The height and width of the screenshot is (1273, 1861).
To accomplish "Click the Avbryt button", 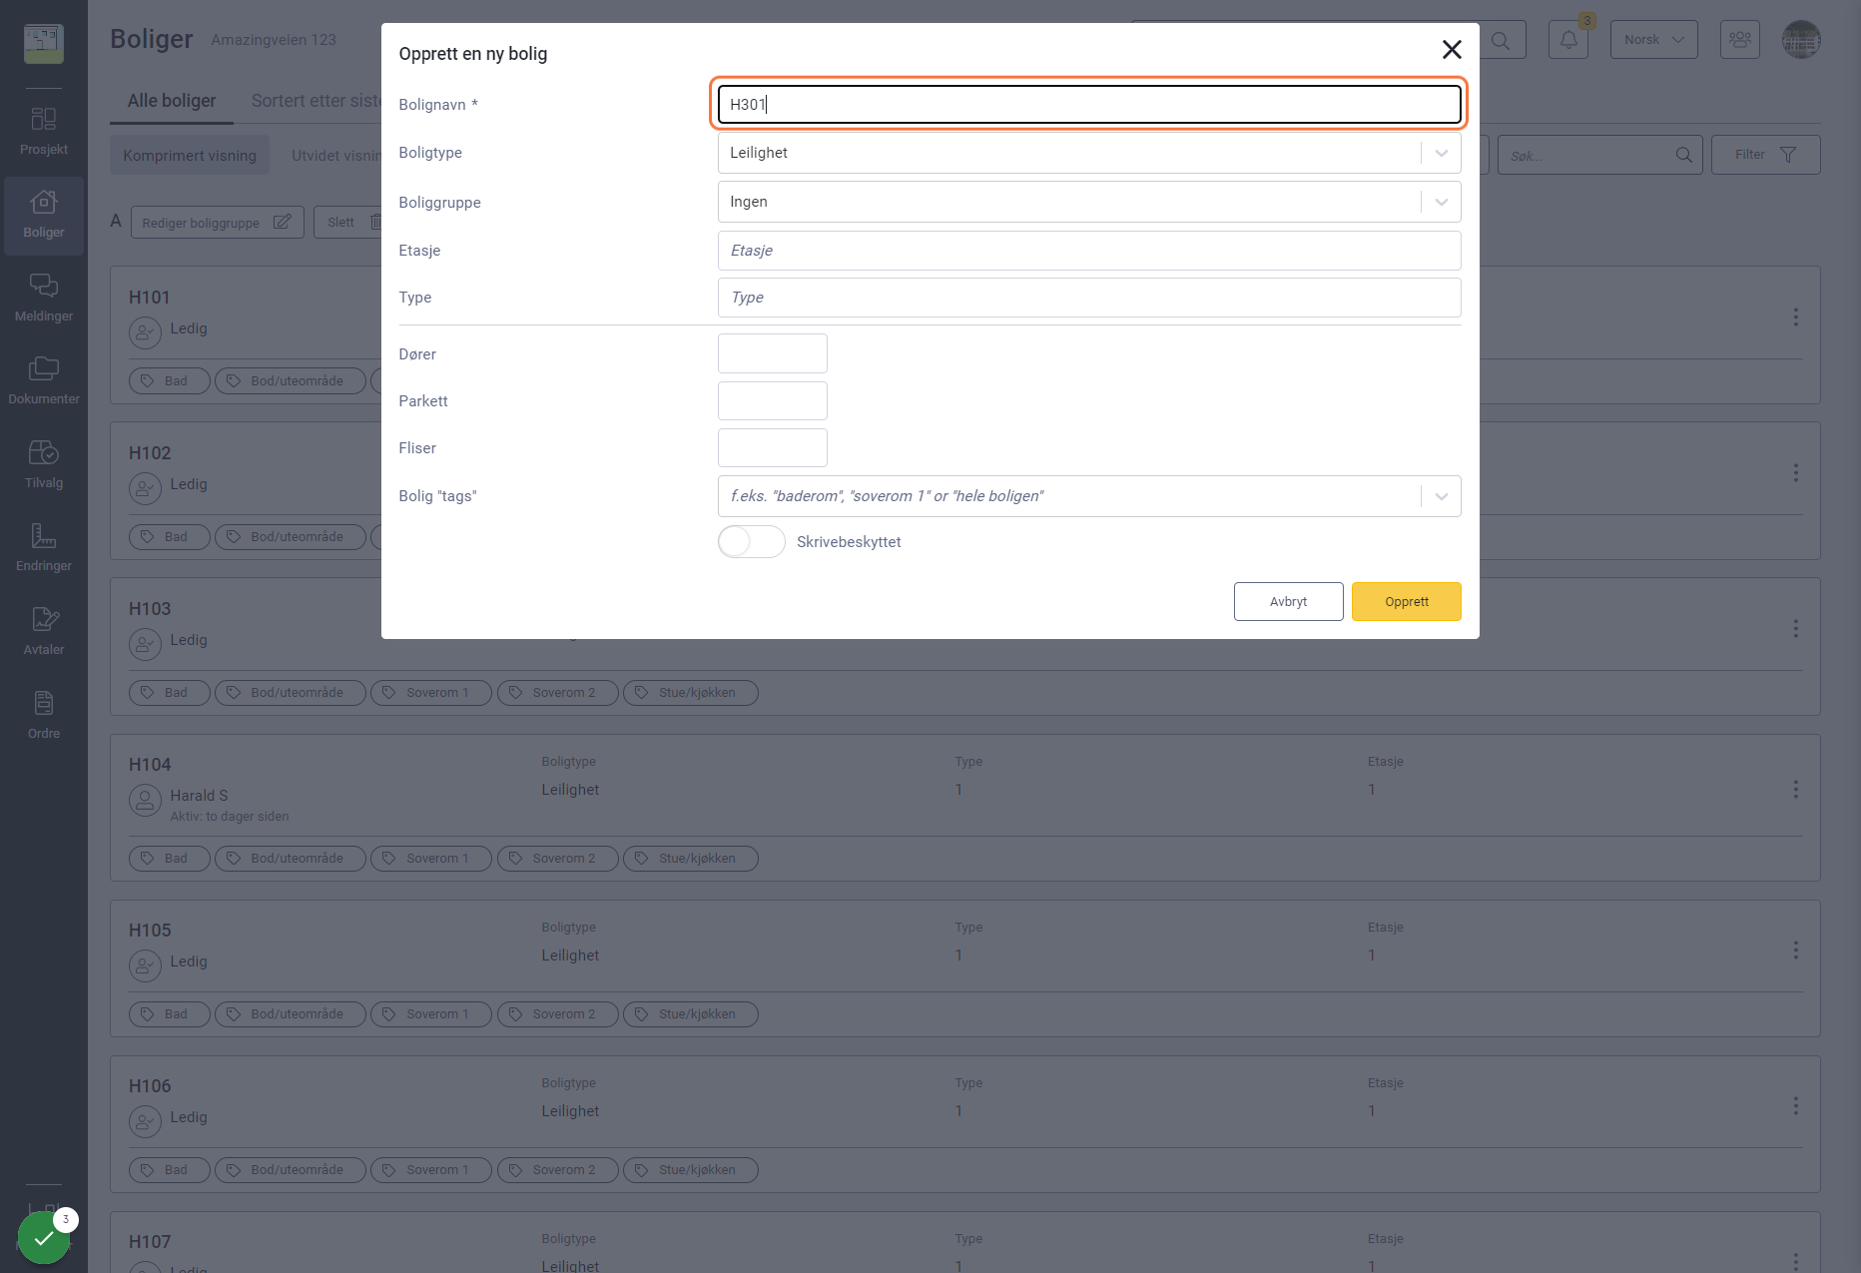I will (x=1289, y=602).
